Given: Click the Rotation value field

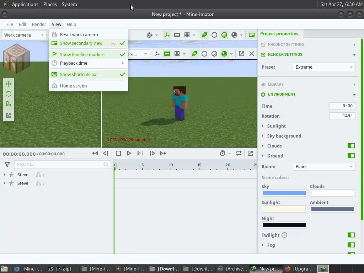Looking at the screenshot, I should coord(342,116).
